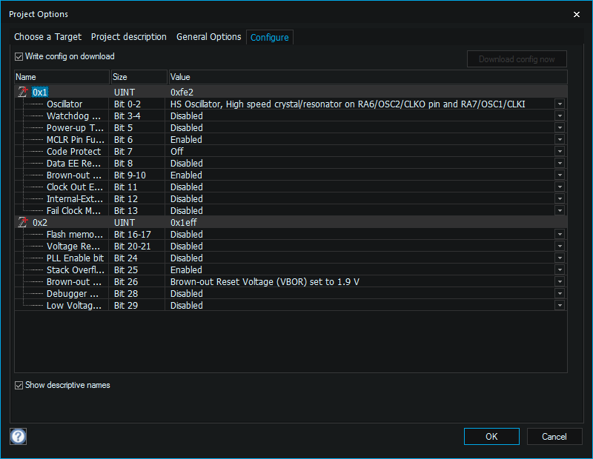
Task: Switch to General Options tab
Action: 209,37
